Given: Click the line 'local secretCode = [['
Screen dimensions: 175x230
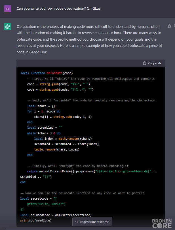Looking at the screenshot, I should coord(39,198).
